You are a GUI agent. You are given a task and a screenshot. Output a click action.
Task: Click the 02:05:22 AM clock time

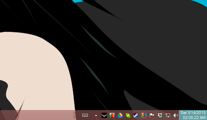194,117
